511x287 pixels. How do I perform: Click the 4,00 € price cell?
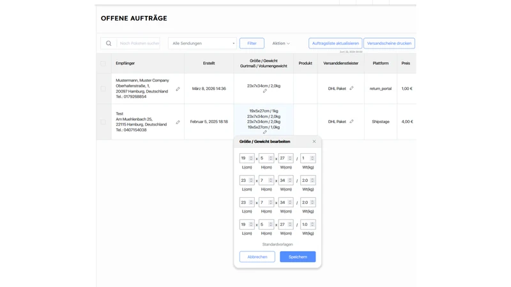[x=407, y=122]
